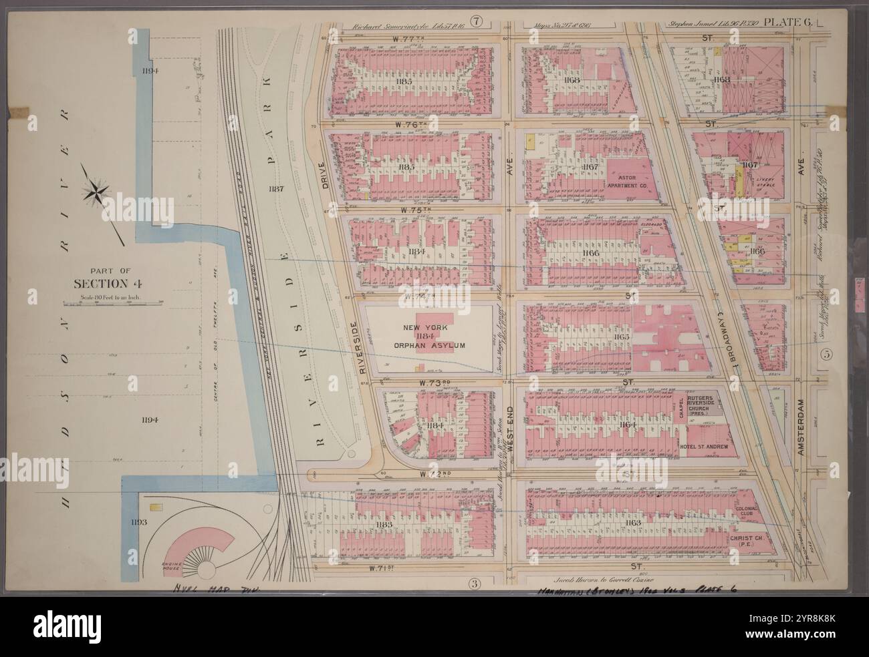Click the 'Stephen Jumel' deed reference at top
This screenshot has height=657, width=869.
(x=714, y=25)
